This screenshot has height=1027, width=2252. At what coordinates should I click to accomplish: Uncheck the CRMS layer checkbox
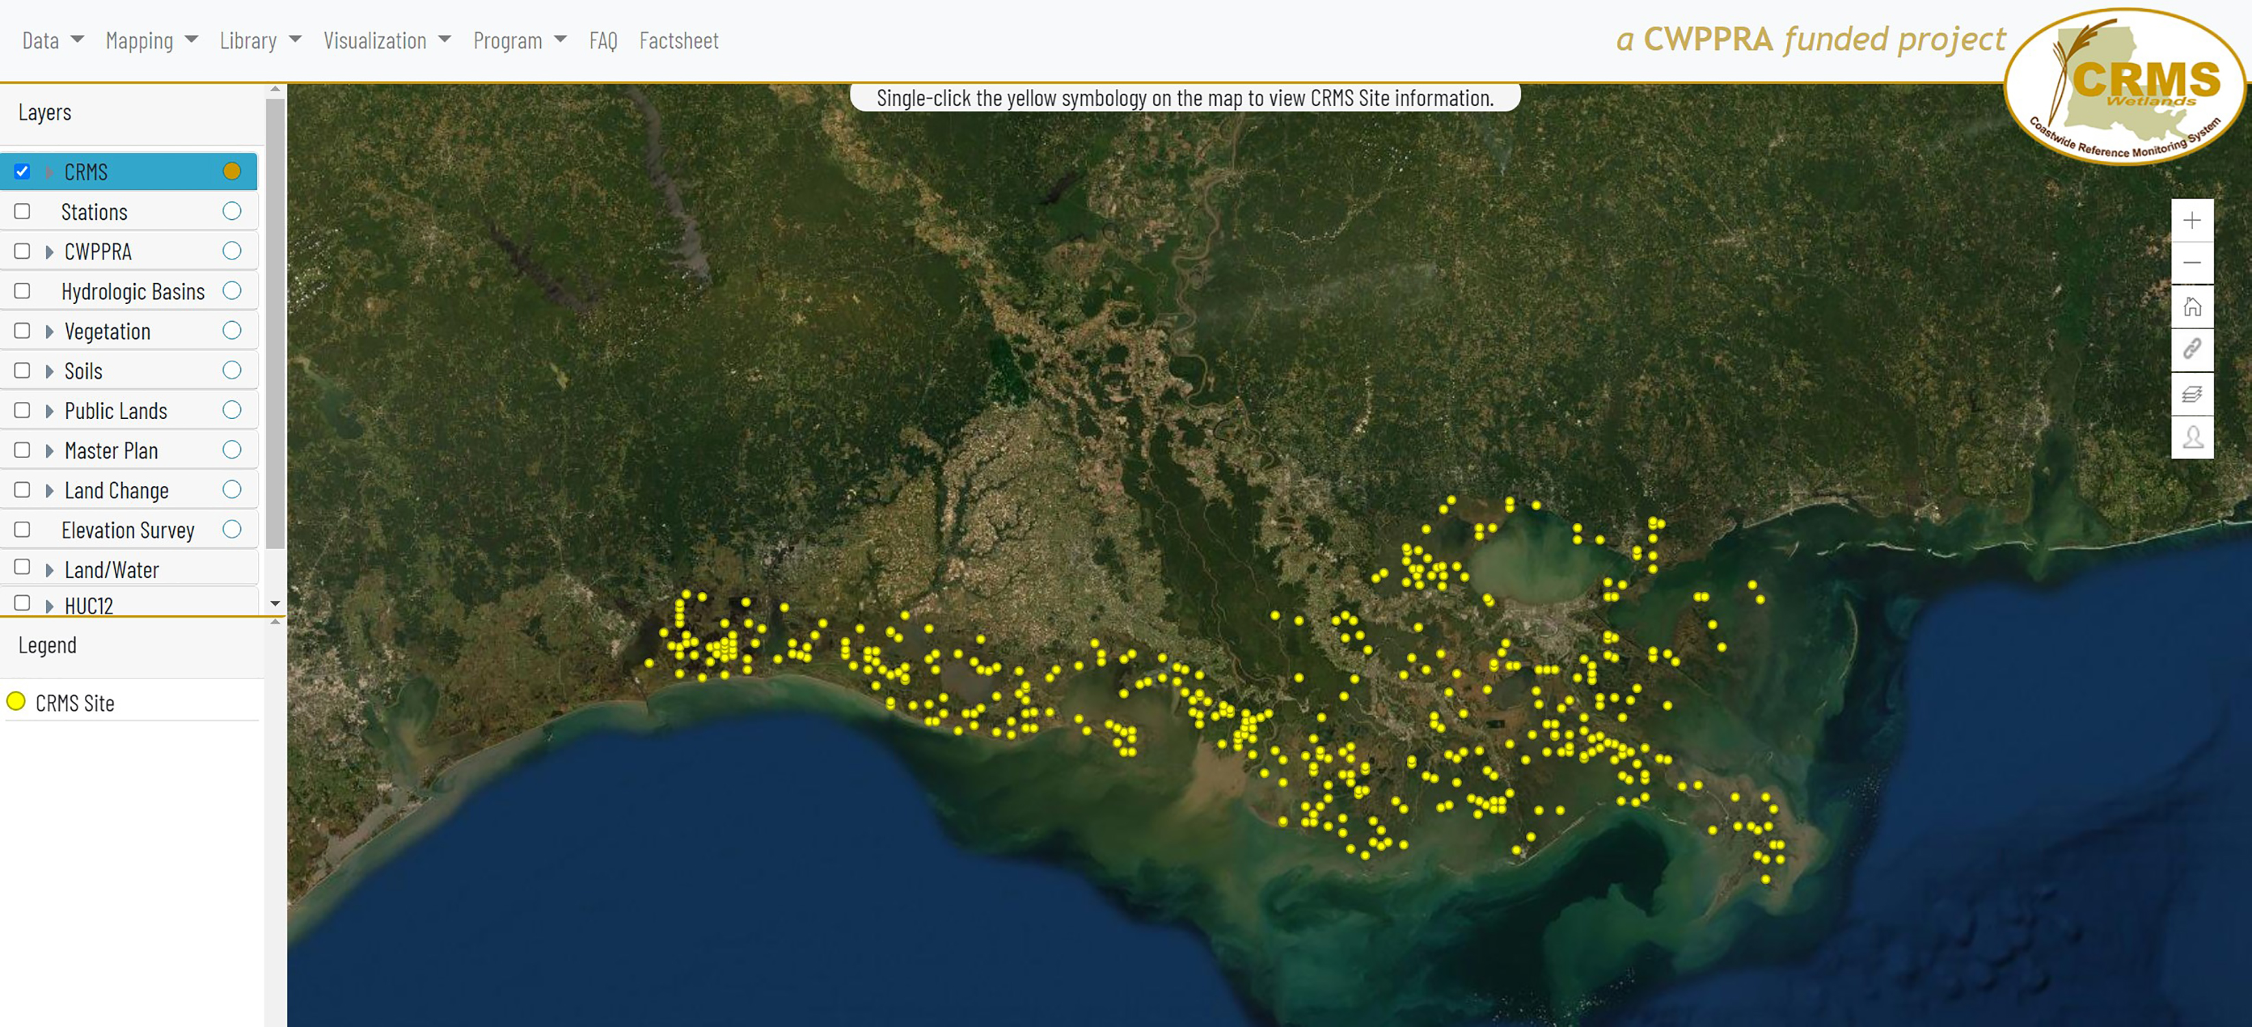coord(23,171)
